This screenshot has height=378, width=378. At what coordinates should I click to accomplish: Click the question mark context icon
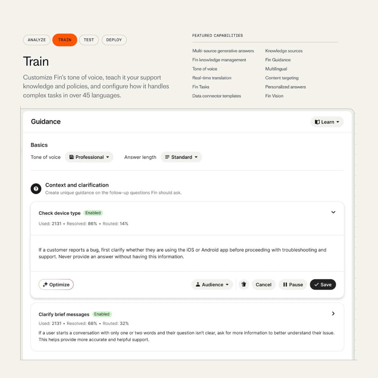tap(36, 189)
